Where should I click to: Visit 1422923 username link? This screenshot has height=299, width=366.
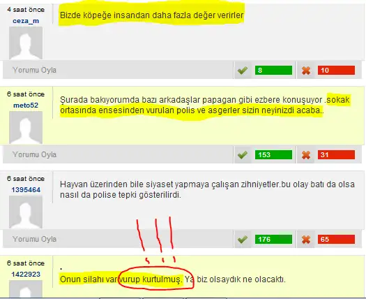[26, 275]
